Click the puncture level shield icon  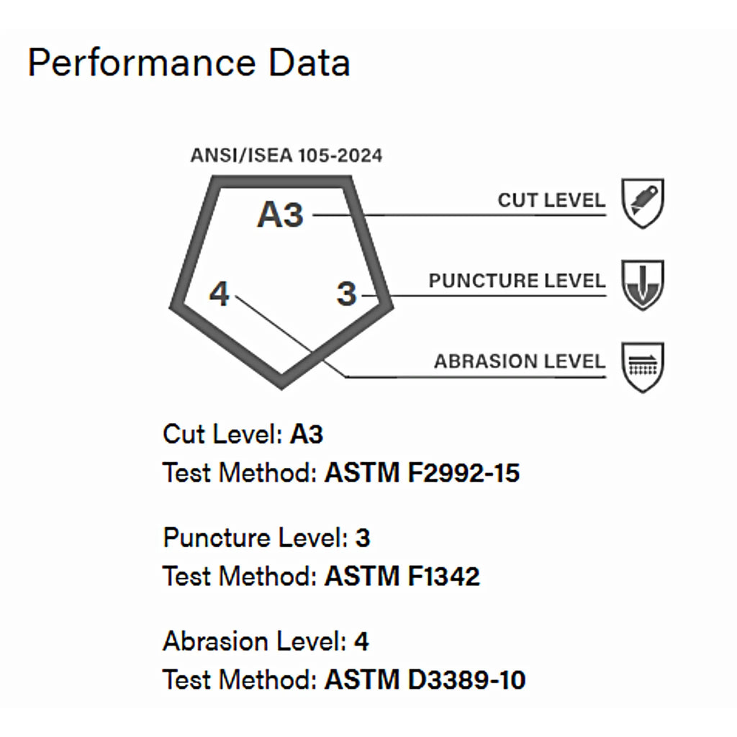coord(642,285)
